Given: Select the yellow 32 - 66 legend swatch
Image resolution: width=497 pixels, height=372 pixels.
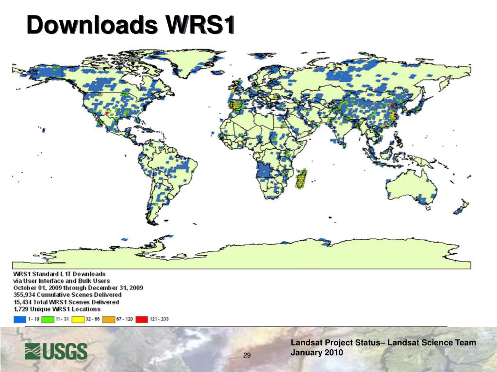Looking at the screenshot, I should click(x=78, y=319).
